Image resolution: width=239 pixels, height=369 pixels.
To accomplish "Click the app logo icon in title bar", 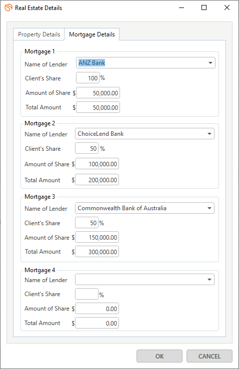I will click(8, 7).
